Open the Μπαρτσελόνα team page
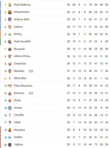This screenshot has height=148, width=110. (x=22, y=12)
